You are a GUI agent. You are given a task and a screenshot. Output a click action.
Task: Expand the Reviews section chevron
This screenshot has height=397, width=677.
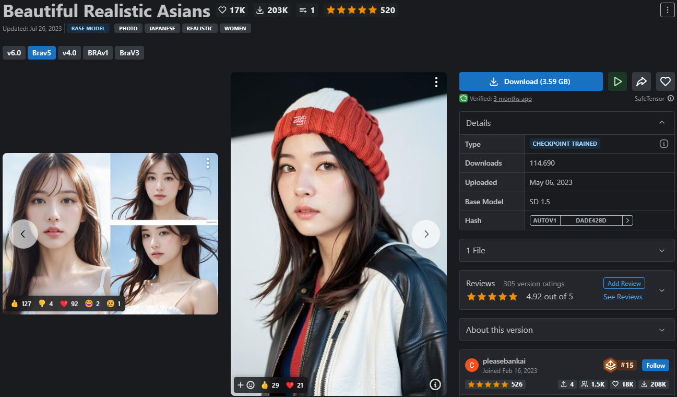[x=662, y=290]
